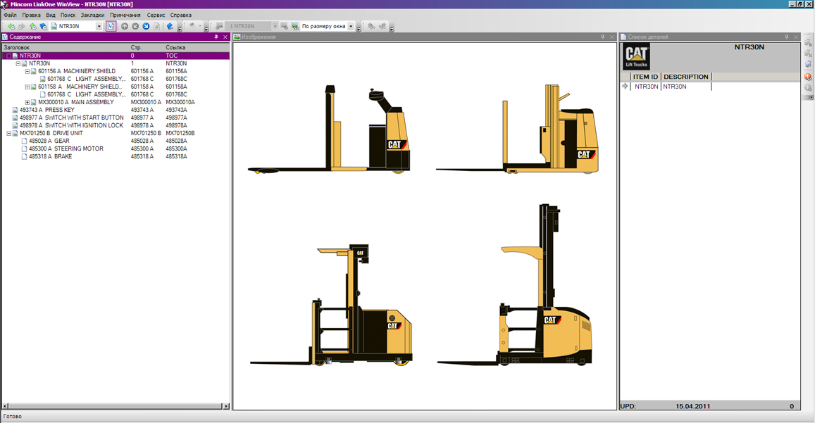Open the Закладки menu
The width and height of the screenshot is (815, 423).
(92, 15)
